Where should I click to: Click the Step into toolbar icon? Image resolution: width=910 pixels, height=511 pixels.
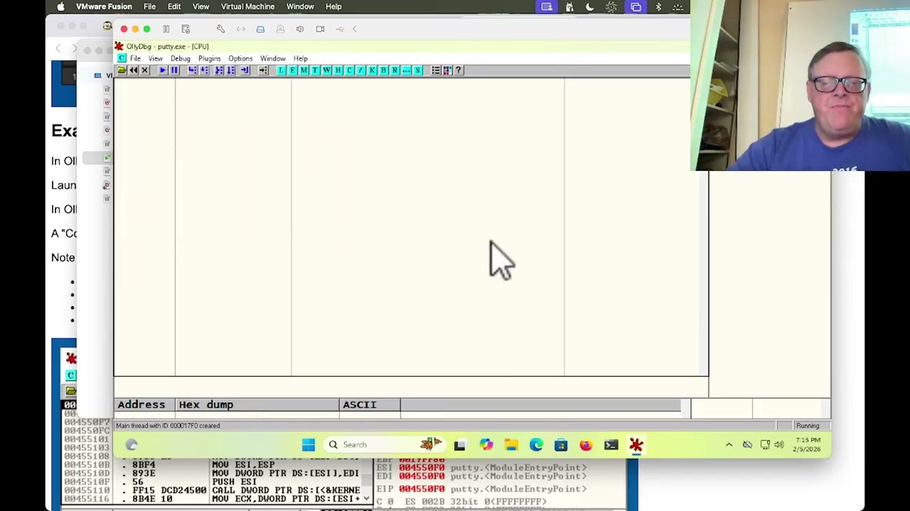click(x=193, y=70)
